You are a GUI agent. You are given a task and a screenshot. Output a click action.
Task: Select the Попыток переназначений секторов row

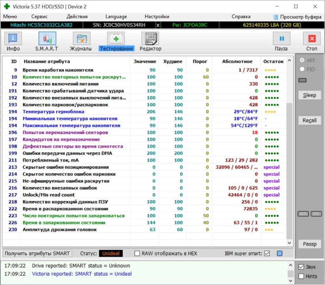click(144, 132)
